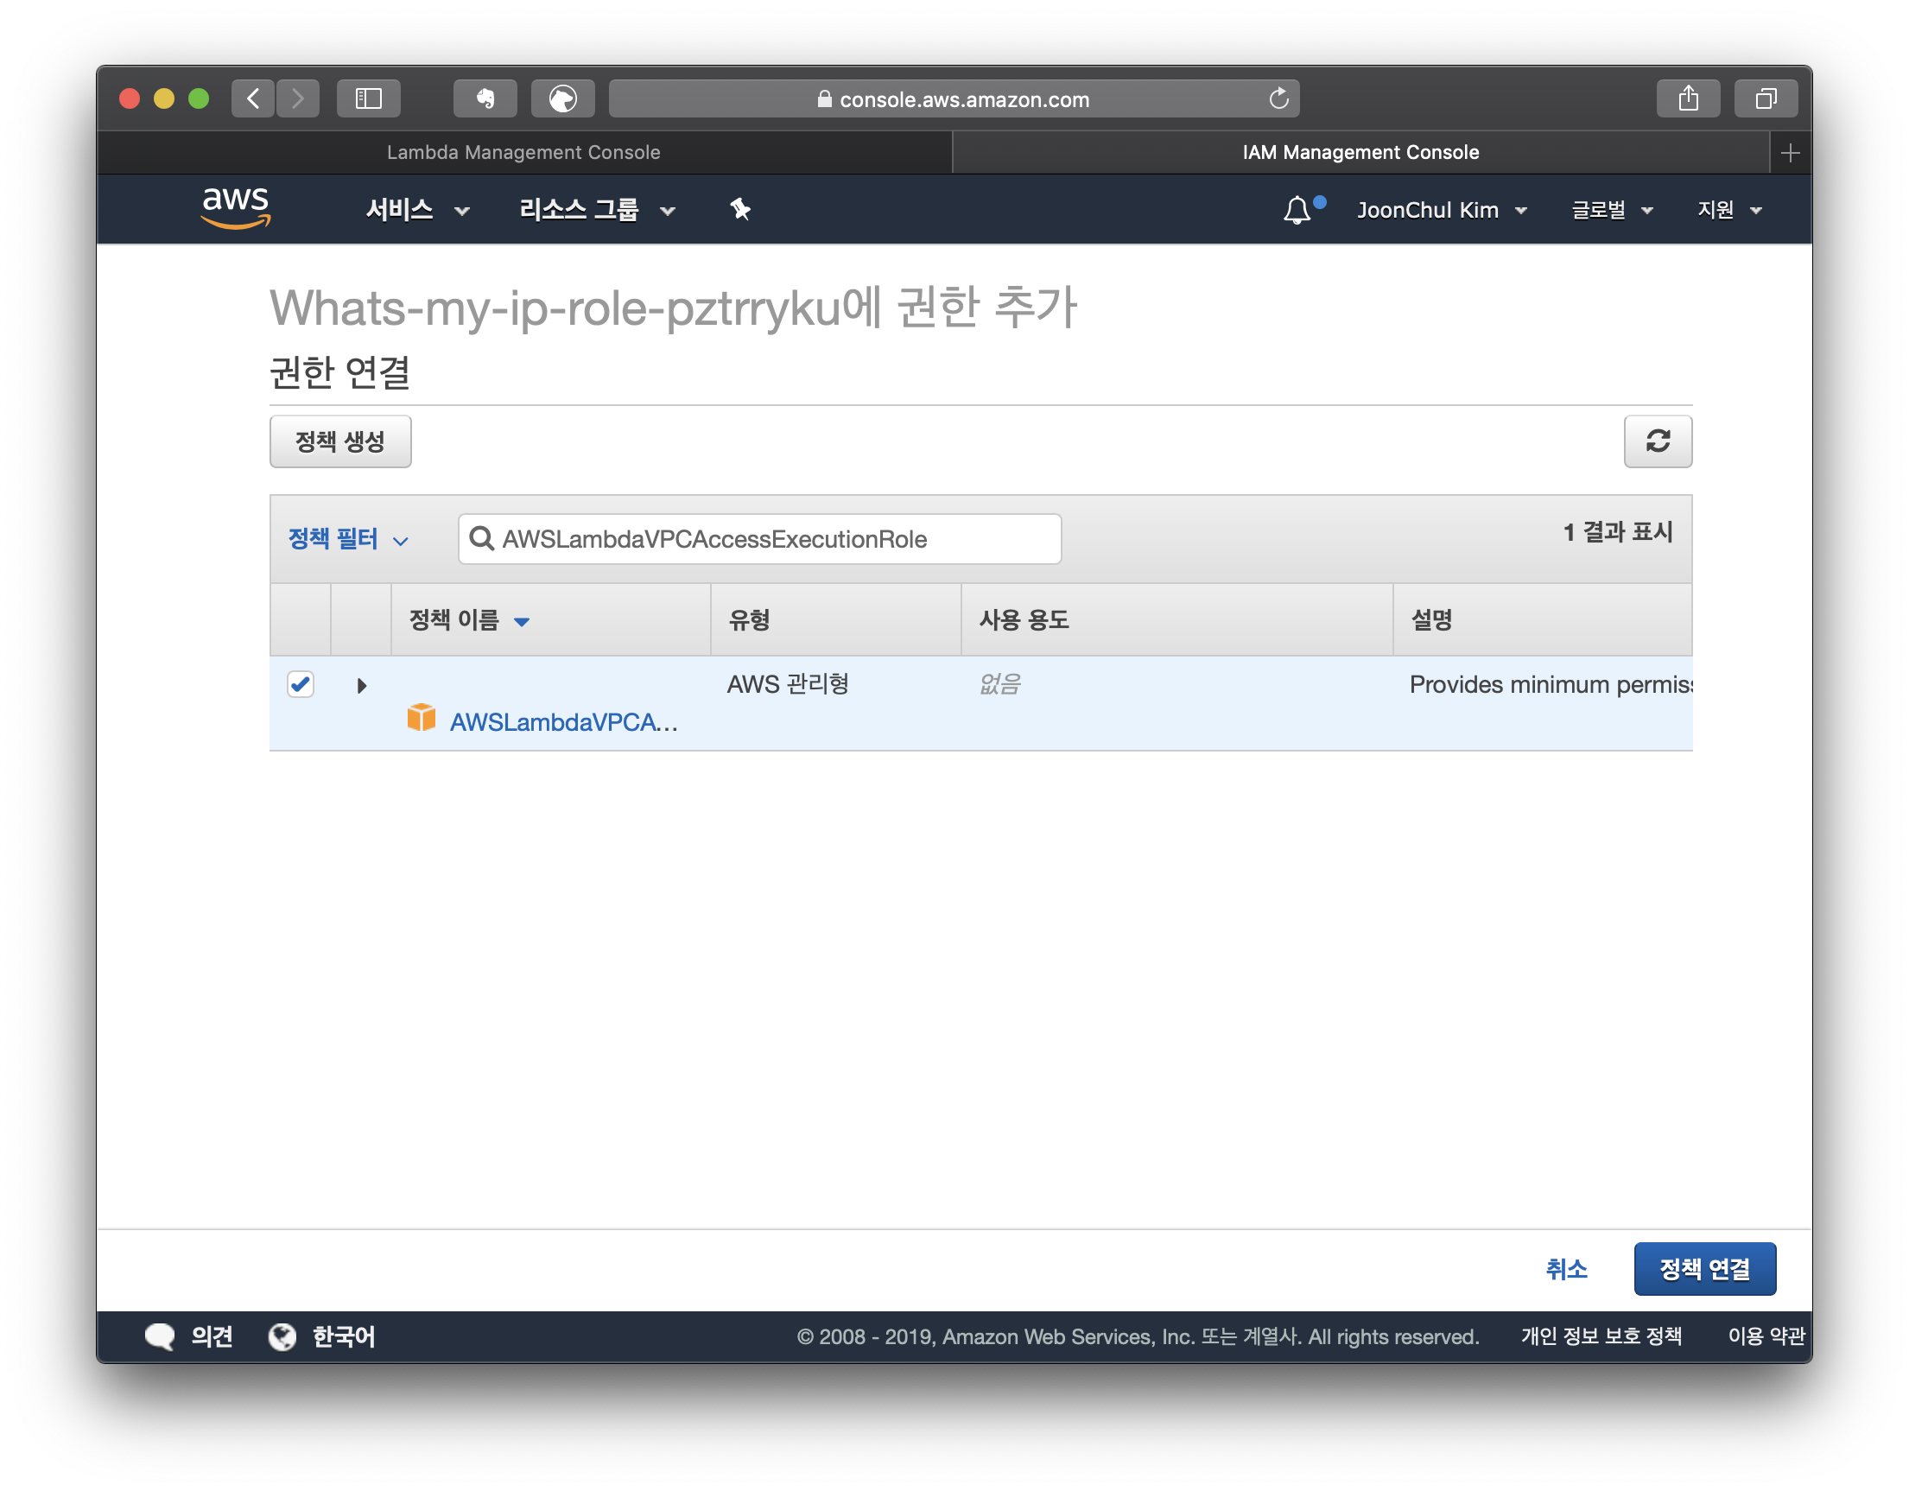Reload page with address bar reload icon
Image resolution: width=1909 pixels, height=1491 pixels.
click(1278, 98)
